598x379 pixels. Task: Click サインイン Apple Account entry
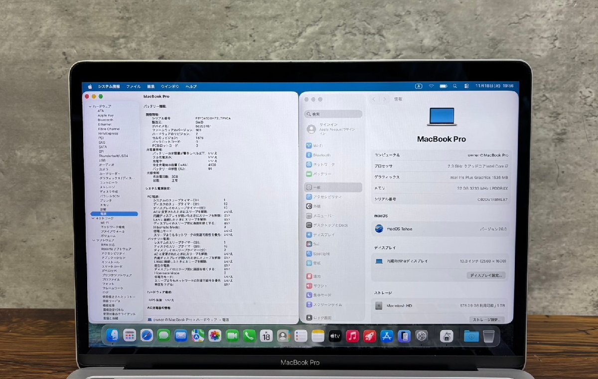coord(333,129)
